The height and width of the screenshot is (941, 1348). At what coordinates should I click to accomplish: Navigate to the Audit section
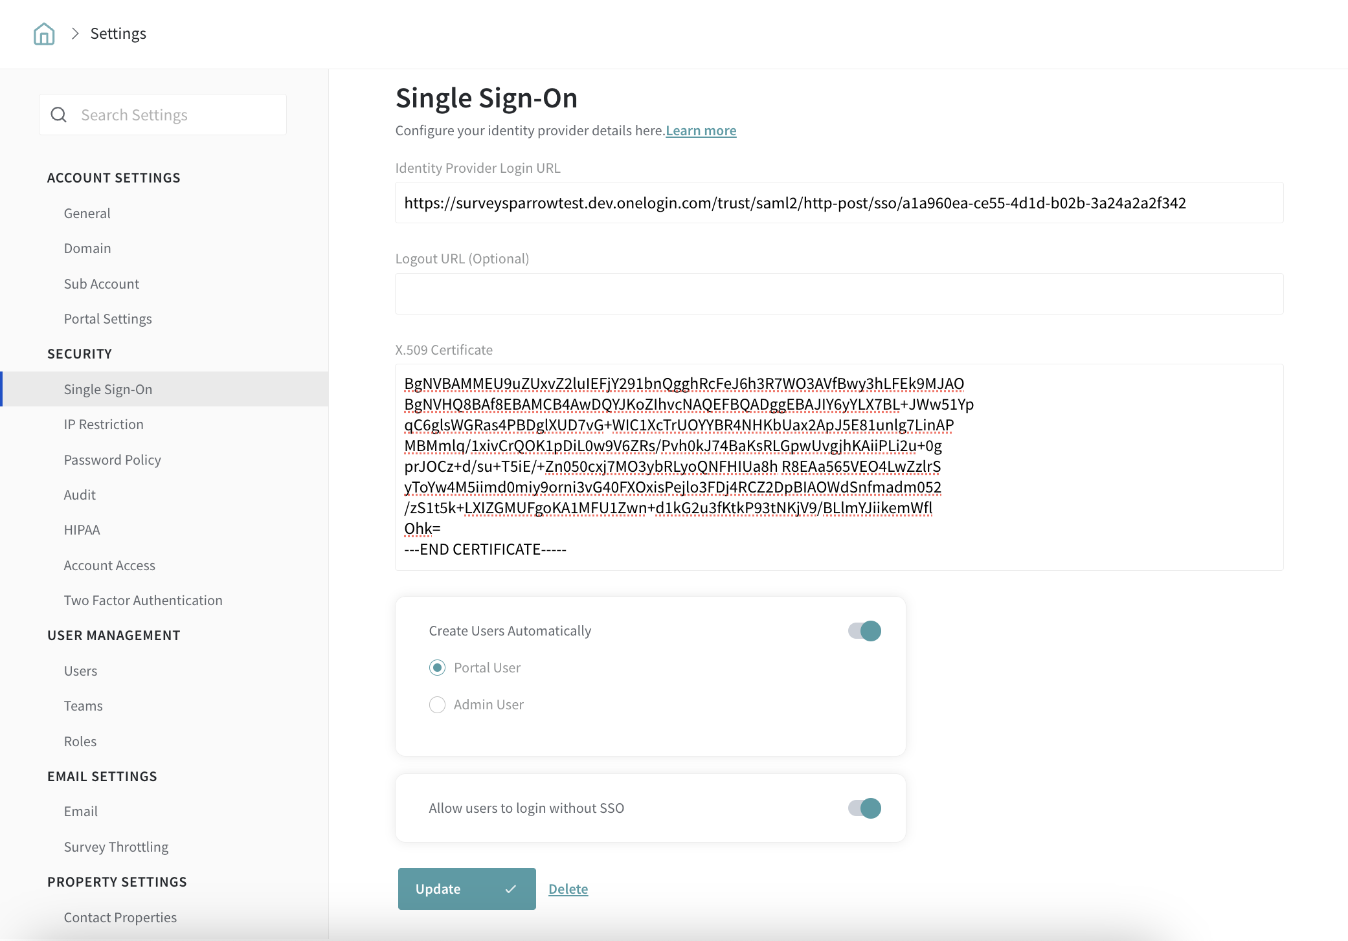80,495
